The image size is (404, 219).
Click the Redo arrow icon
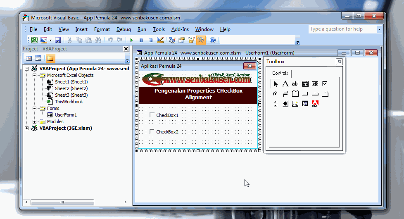point(119,40)
